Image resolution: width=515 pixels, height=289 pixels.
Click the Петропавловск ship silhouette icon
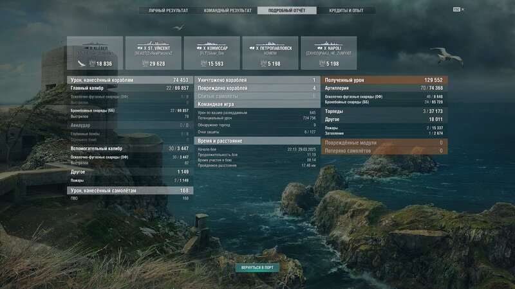270,43
